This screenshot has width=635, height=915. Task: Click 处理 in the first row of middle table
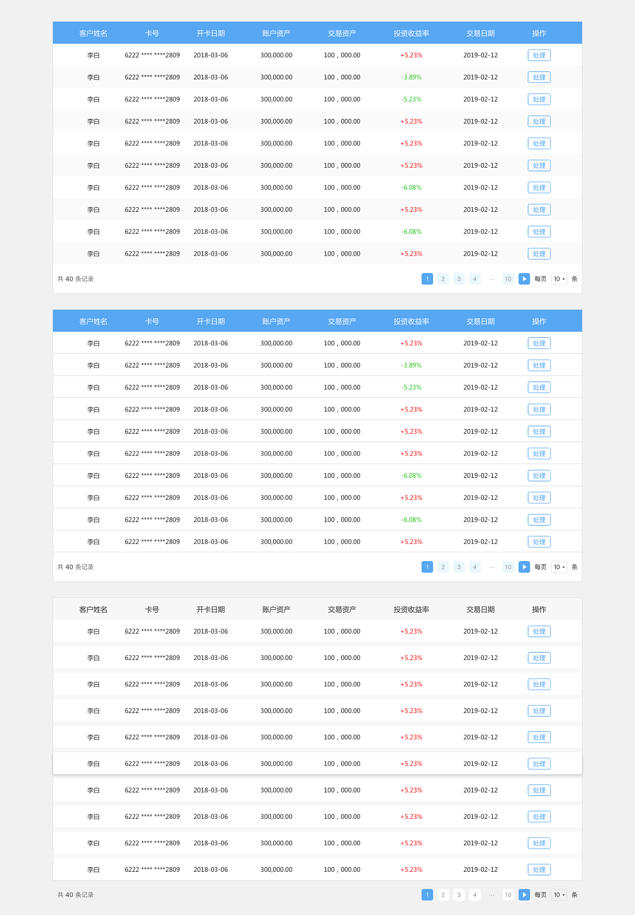539,343
